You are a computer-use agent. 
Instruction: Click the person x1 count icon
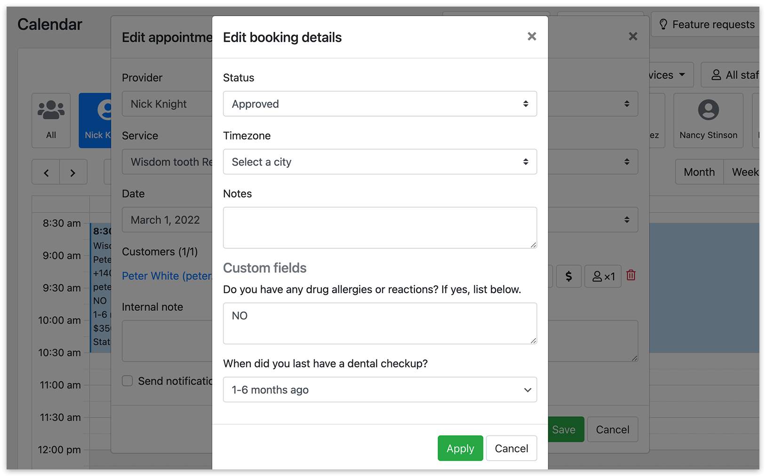tap(603, 276)
